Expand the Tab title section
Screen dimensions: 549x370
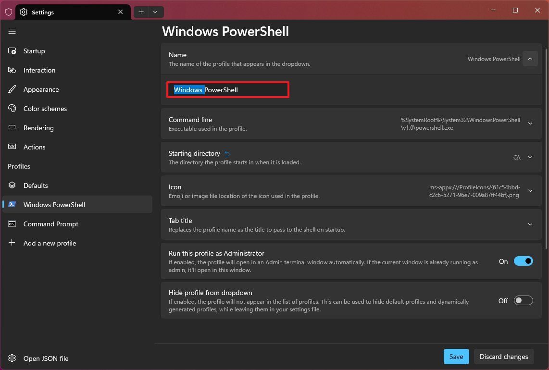[530, 224]
